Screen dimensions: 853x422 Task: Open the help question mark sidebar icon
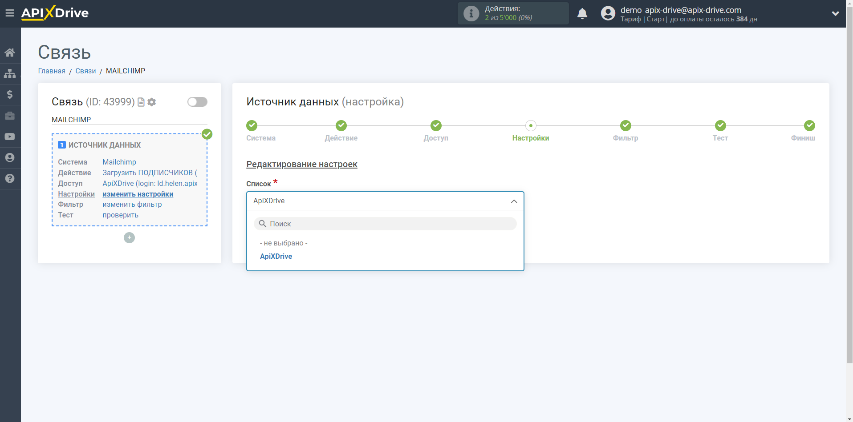10,178
